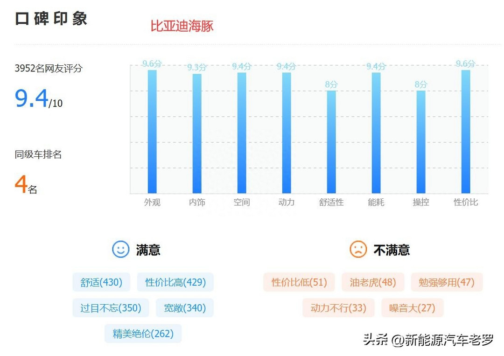Click the 操控 bar in chart
The height and width of the screenshot is (356, 504).
coord(421,142)
